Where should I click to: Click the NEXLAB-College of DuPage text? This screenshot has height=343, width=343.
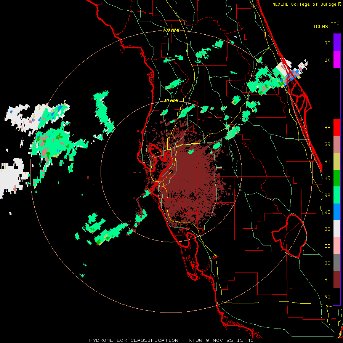[304, 4]
